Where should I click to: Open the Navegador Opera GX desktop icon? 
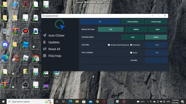(26, 6)
